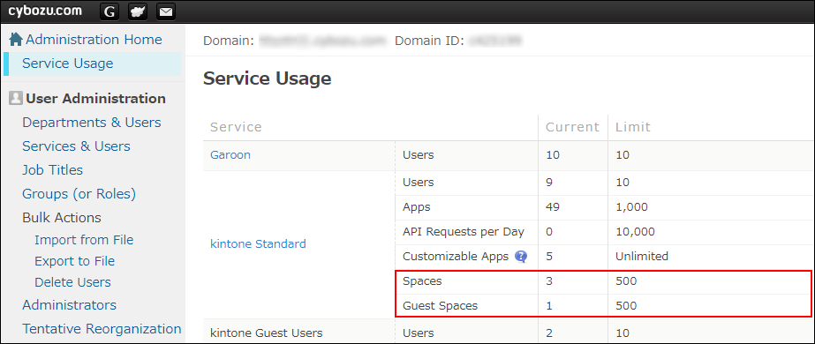Viewport: 815px width, 344px height.
Task: Click the Domain ID label
Action: click(429, 41)
